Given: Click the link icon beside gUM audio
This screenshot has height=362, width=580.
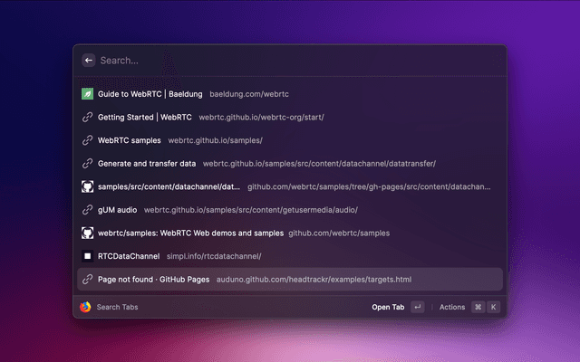Looking at the screenshot, I should [x=88, y=210].
